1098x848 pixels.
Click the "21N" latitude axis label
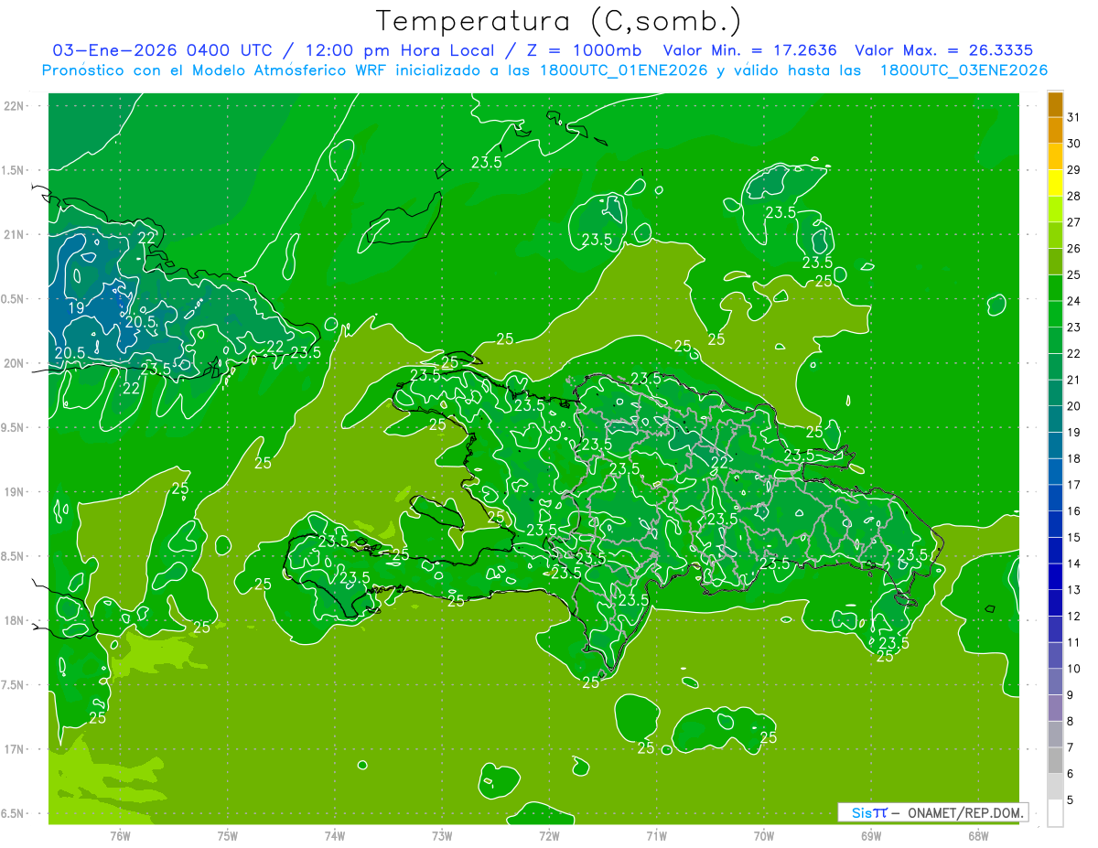click(x=15, y=235)
